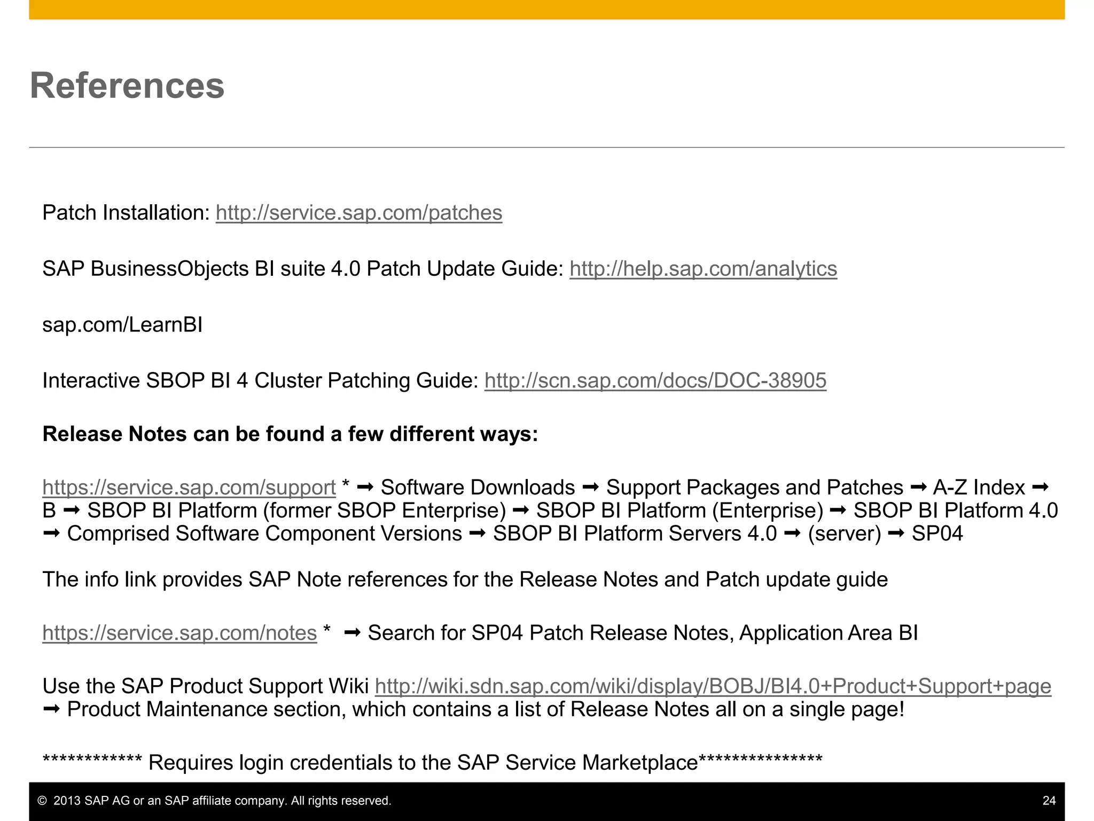Click 'Search for SP04 Patch Release Notes' text
This screenshot has height=821, width=1094.
(x=643, y=633)
